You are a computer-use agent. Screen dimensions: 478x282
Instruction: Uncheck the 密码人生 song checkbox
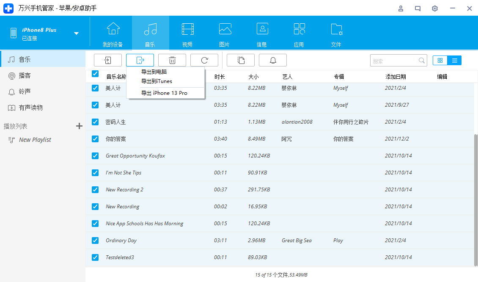(95, 122)
